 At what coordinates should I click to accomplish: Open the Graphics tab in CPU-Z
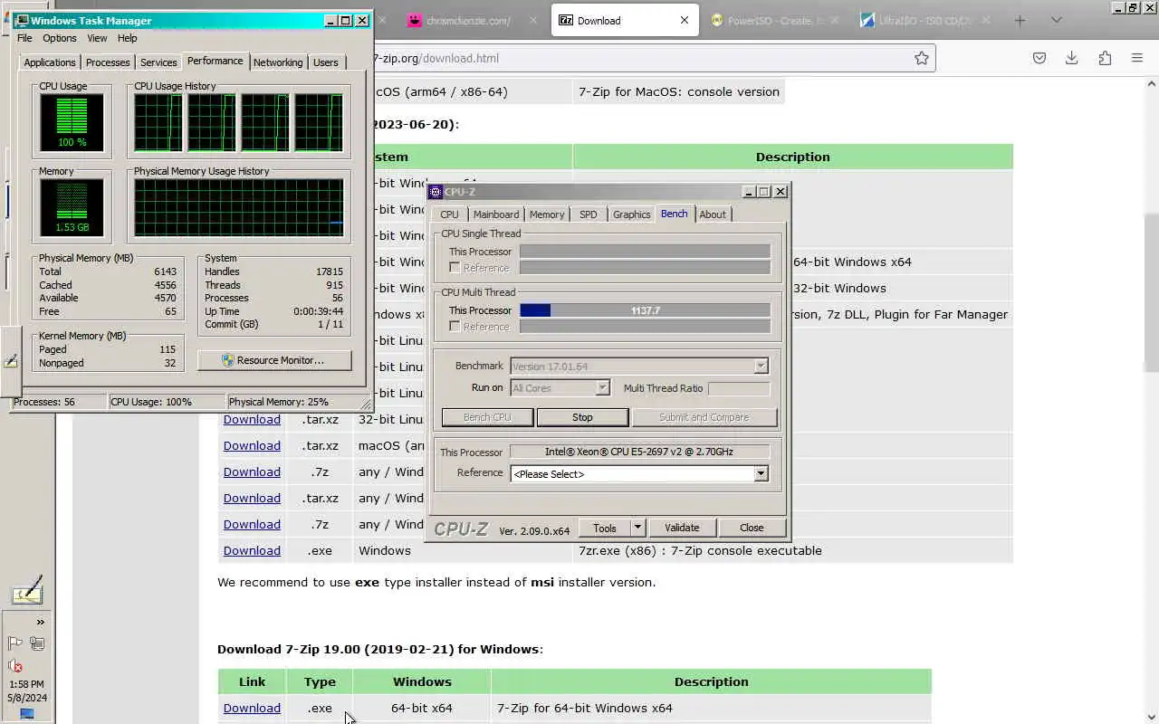(631, 214)
